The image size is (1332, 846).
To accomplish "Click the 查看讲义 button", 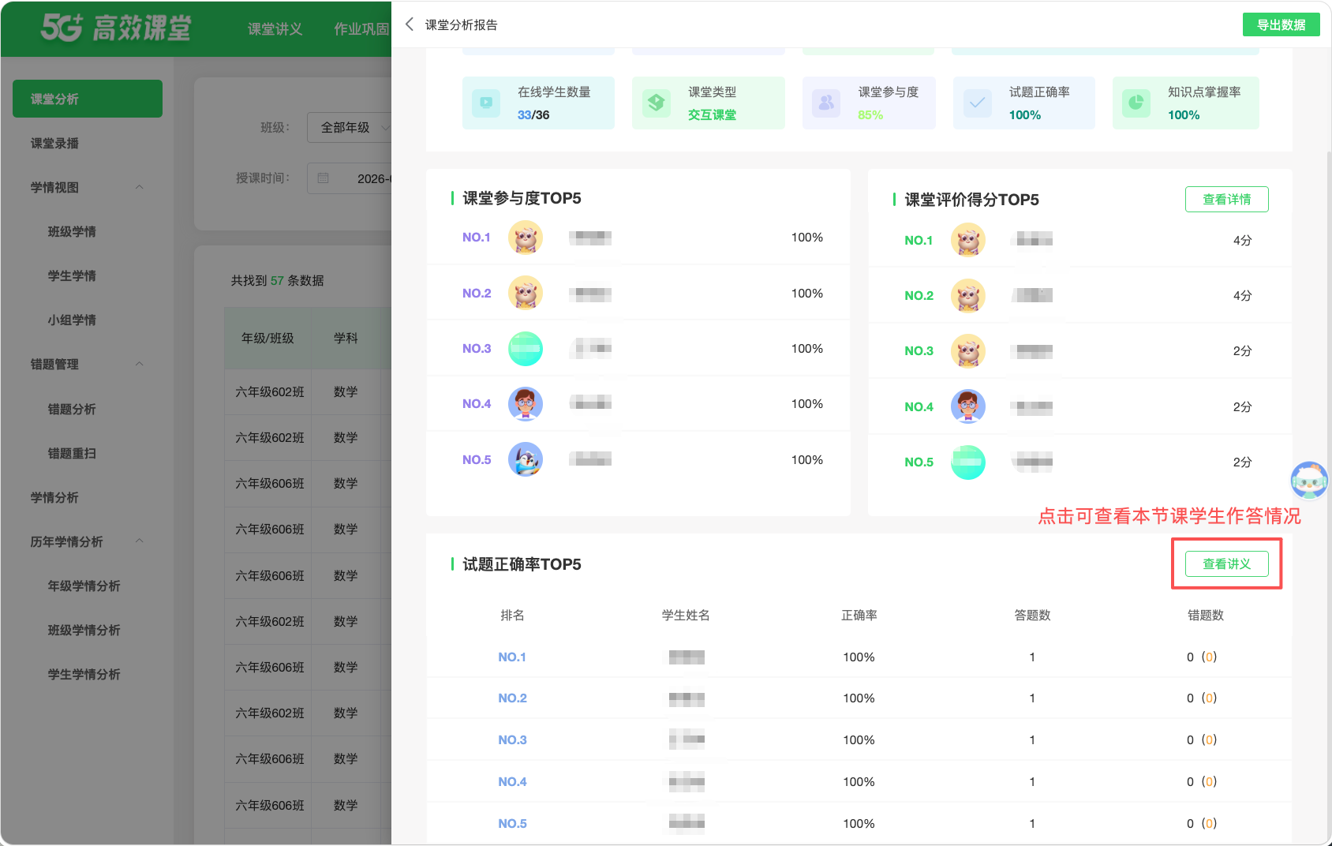I will 1227,564.
